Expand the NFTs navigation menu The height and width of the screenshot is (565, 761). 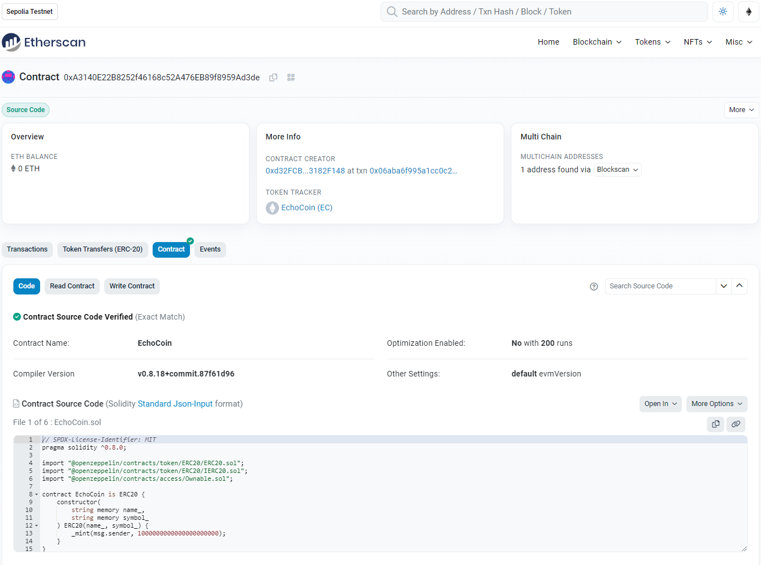(698, 42)
